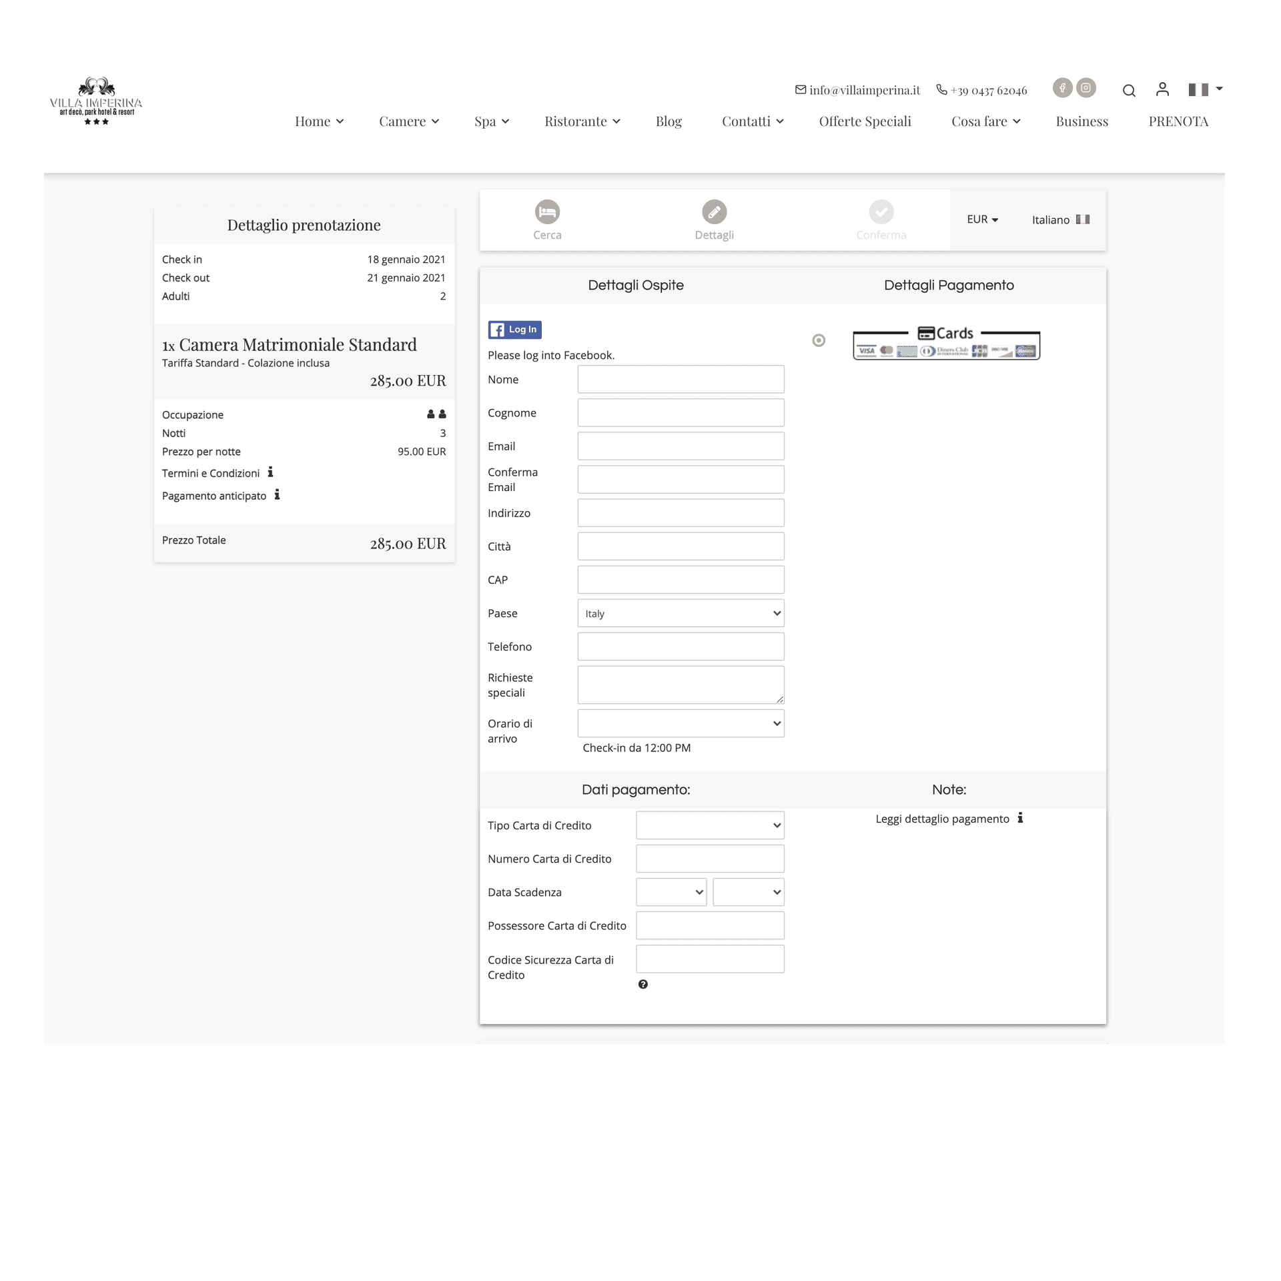Image resolution: width=1281 pixels, height=1281 pixels.
Task: Open the Tipo Carta di Credito dropdown
Action: (710, 825)
